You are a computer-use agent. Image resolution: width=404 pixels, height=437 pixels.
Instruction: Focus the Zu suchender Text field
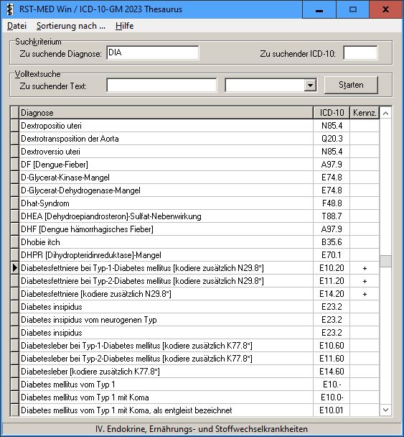[161, 85]
